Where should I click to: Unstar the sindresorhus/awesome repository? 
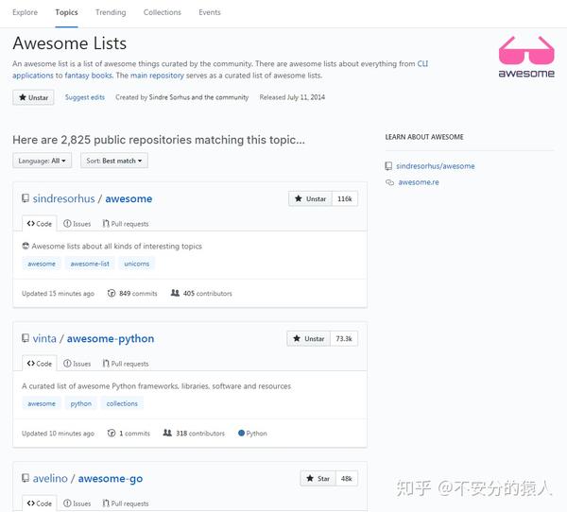[x=310, y=198]
